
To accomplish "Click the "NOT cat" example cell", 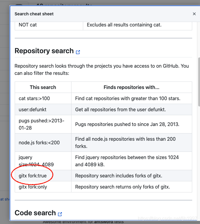I will tap(28, 25).
